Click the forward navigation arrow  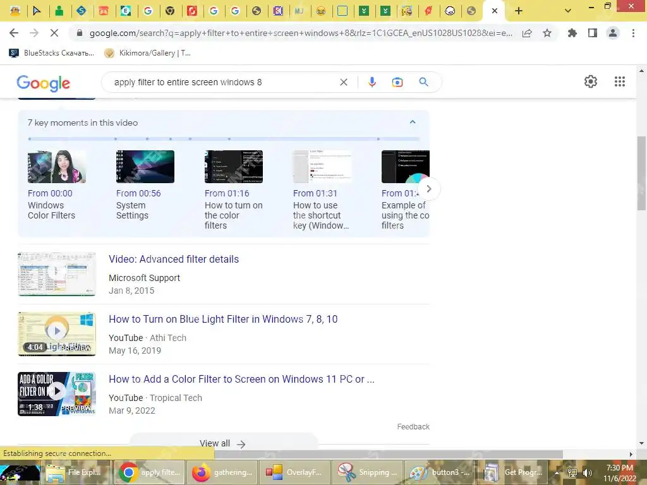click(x=34, y=33)
